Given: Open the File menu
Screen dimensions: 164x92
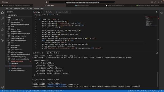Looking at the screenshot, I should click(7, 8).
